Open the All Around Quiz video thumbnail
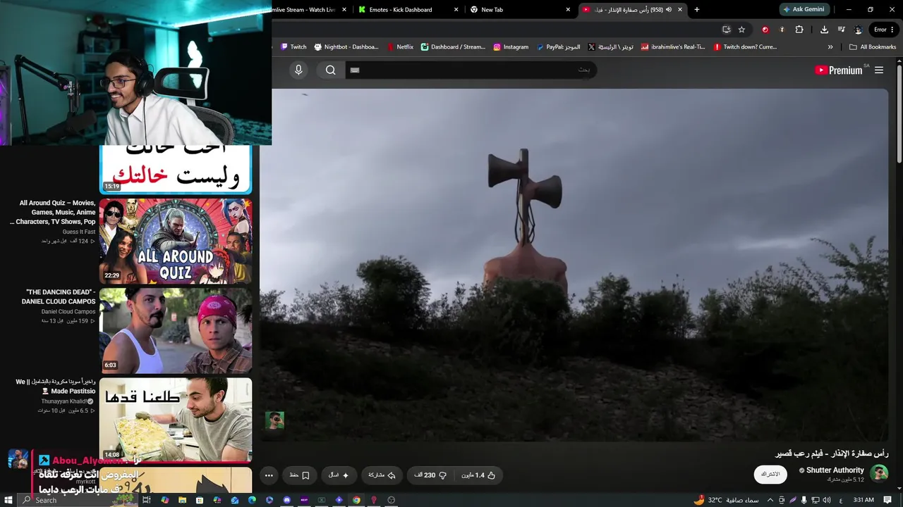 coord(176,241)
